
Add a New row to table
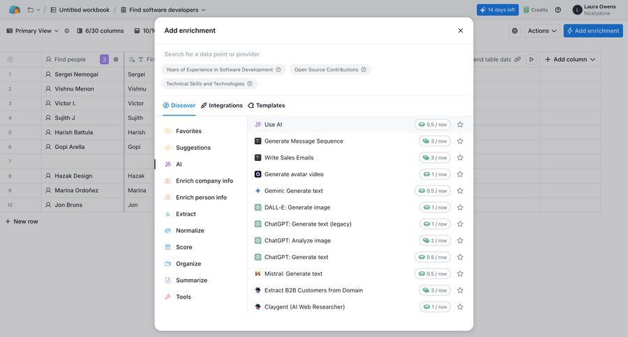22,221
